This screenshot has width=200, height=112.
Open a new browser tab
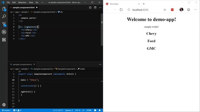144,4
